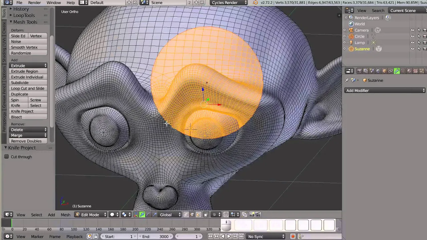Open the File menu
This screenshot has width=427, height=240.
pos(19,3)
